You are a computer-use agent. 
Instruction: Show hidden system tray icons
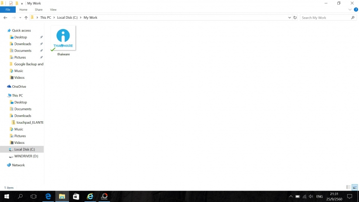(291, 196)
